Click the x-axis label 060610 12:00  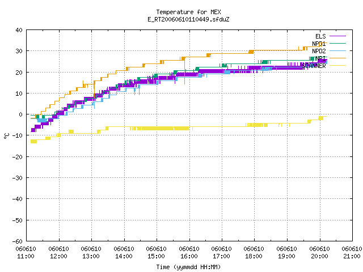coord(59,253)
